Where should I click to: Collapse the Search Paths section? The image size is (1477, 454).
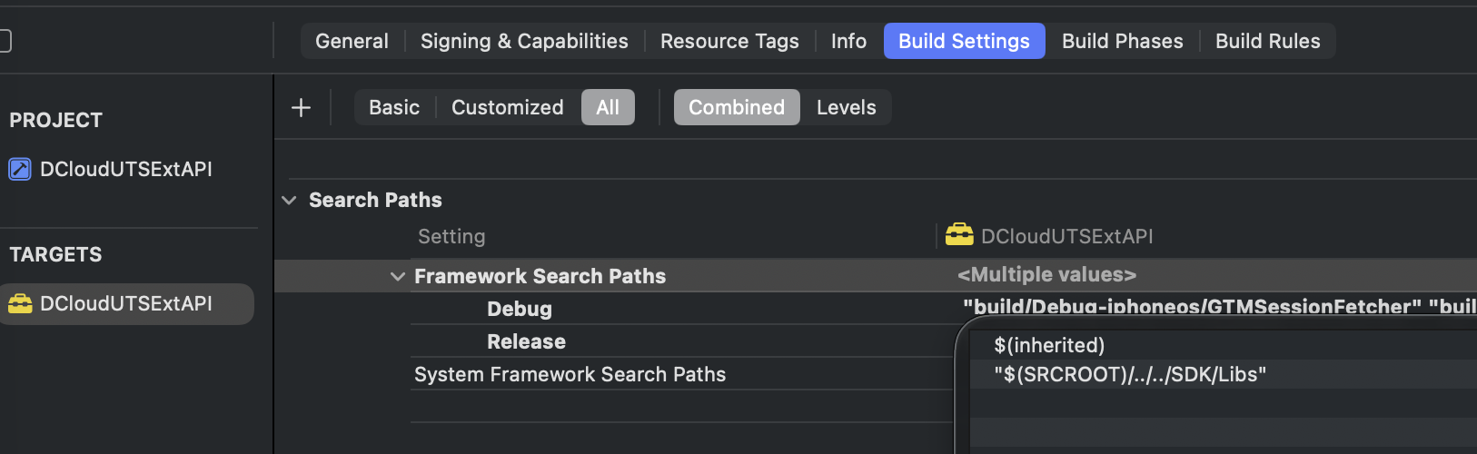289,200
